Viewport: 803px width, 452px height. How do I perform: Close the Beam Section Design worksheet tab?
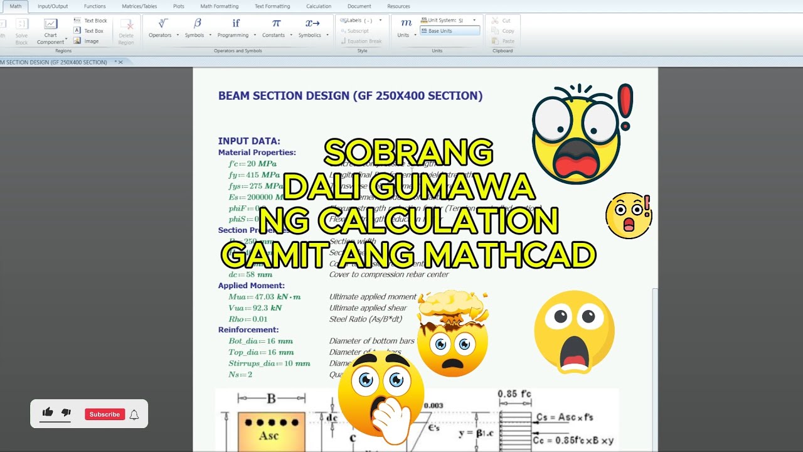[x=120, y=62]
